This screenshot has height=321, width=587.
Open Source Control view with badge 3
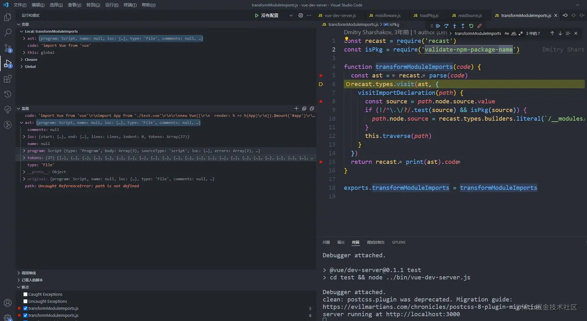pyautogui.click(x=7, y=48)
